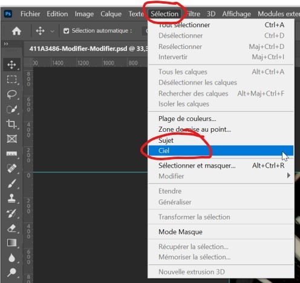Click the Etendre menu entry
The image size is (300, 283).
pos(221,191)
